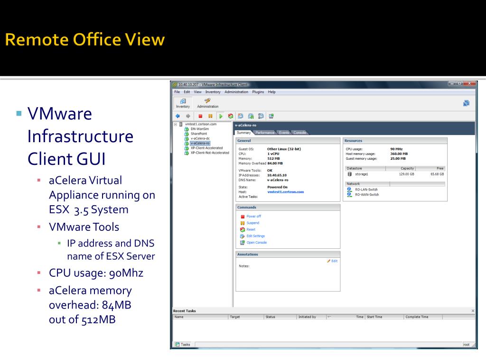Viewport: 486px width, 364px height.
Task: Click the red Power Off toolbar icon
Action: coord(200,116)
